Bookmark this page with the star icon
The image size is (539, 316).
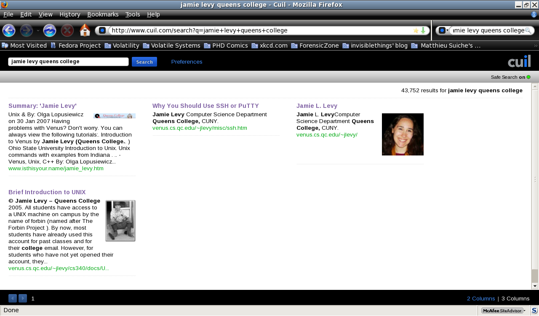click(x=416, y=30)
